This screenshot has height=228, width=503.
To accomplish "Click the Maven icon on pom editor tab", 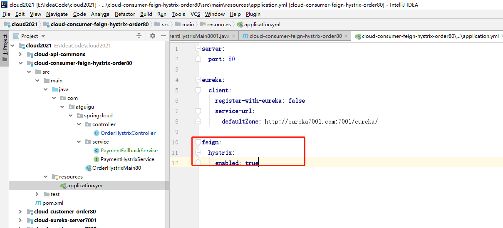I will click(245, 36).
